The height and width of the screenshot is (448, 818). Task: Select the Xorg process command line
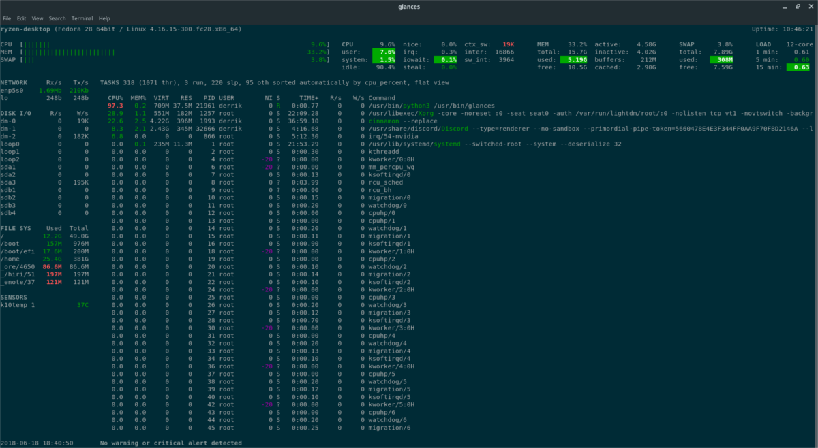592,114
